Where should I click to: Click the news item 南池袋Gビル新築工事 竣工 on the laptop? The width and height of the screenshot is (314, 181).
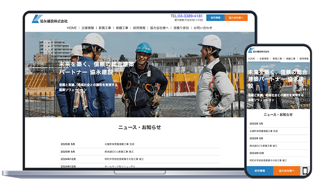point(119,152)
